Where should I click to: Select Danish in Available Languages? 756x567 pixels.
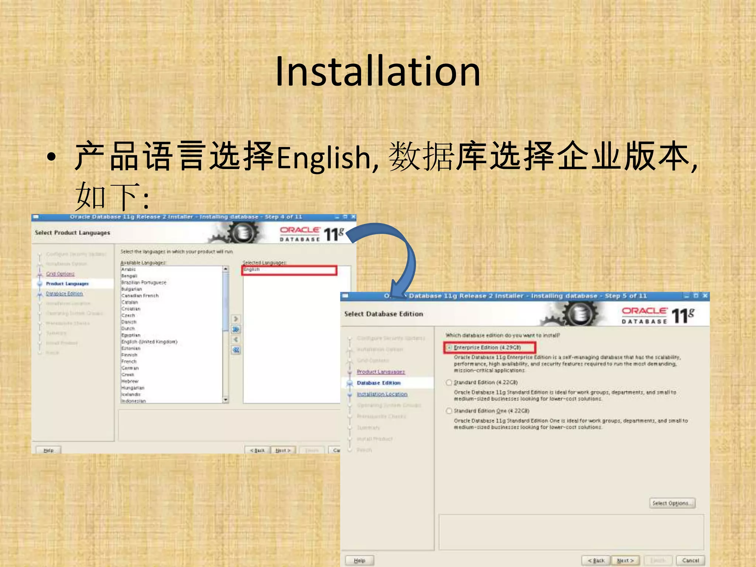(x=129, y=322)
